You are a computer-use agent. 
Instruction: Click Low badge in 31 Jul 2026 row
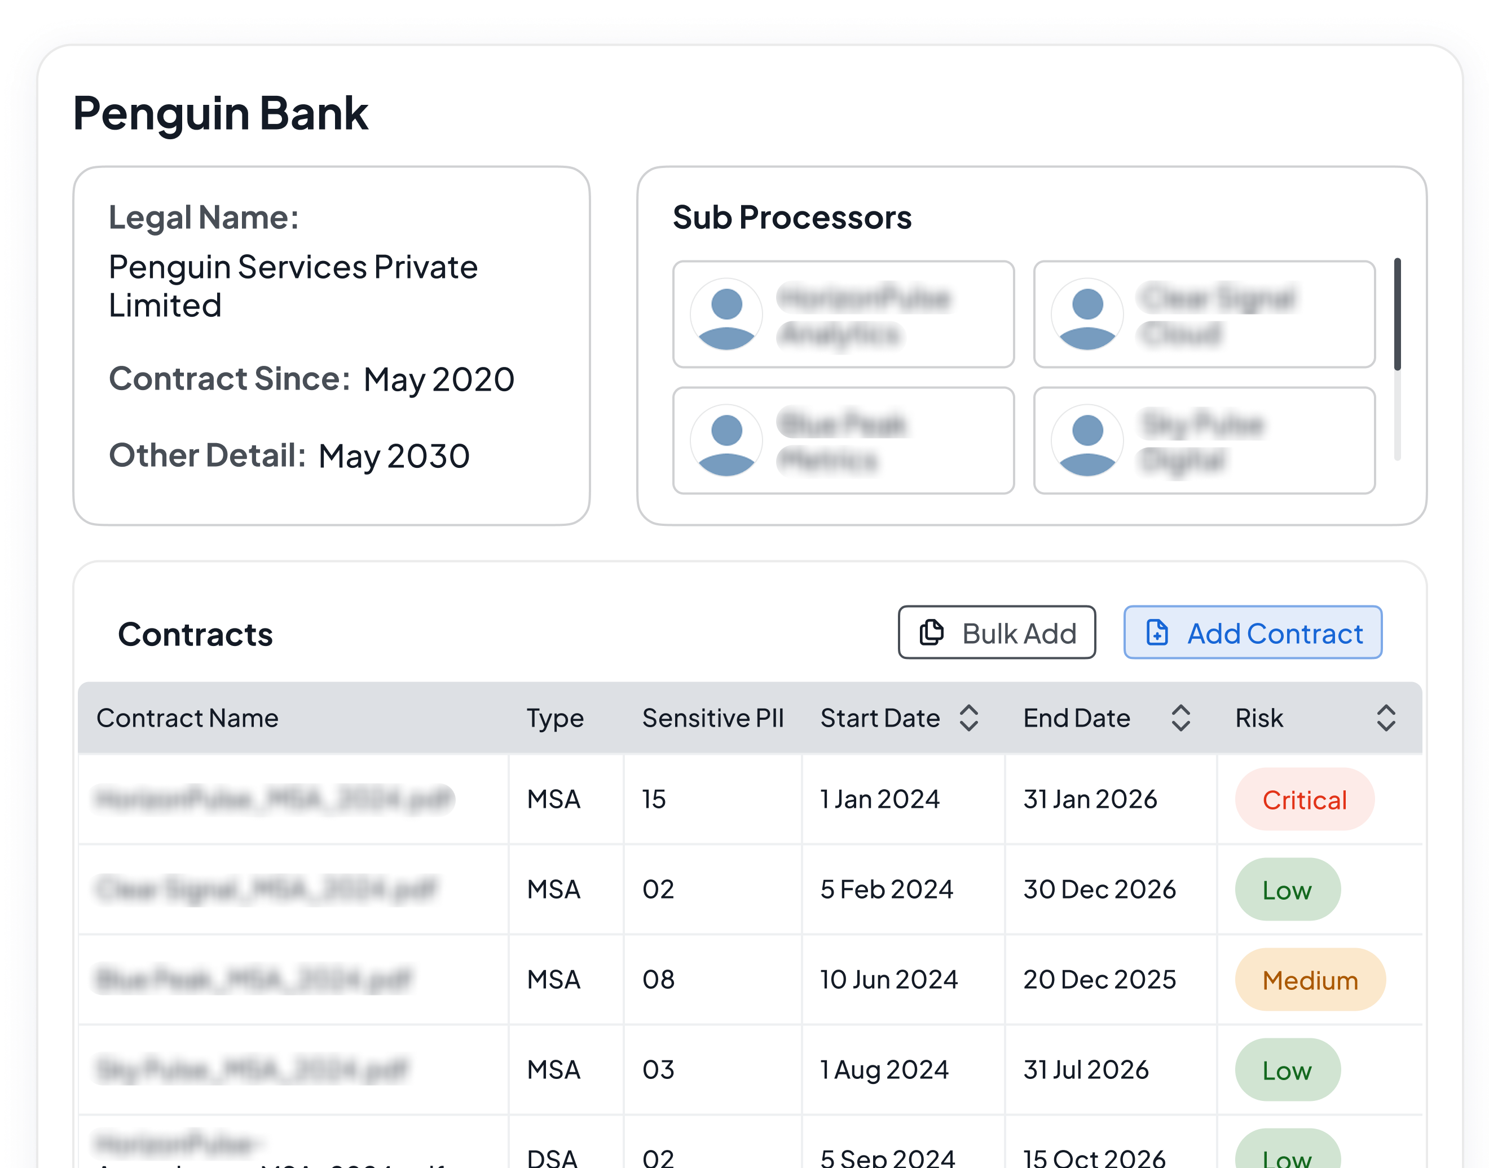(x=1287, y=1070)
